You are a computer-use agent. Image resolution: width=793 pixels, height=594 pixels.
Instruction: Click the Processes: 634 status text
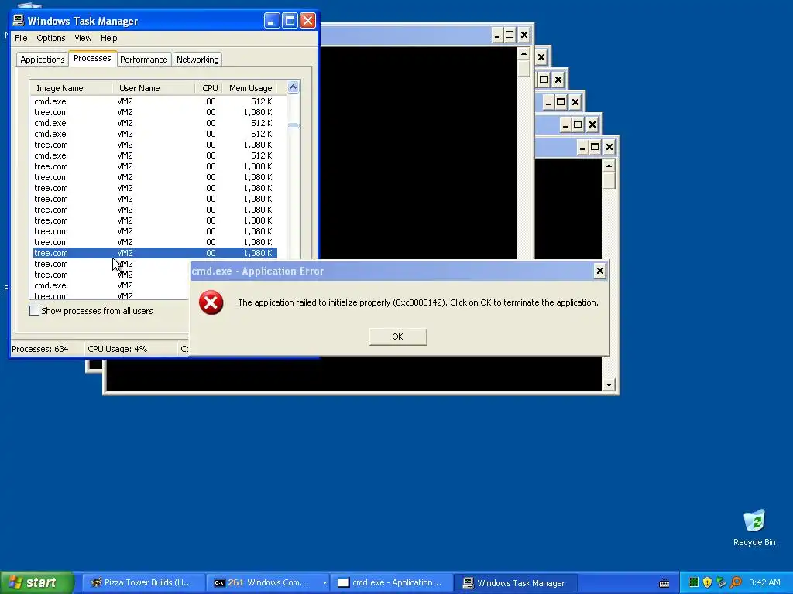pyautogui.click(x=40, y=349)
